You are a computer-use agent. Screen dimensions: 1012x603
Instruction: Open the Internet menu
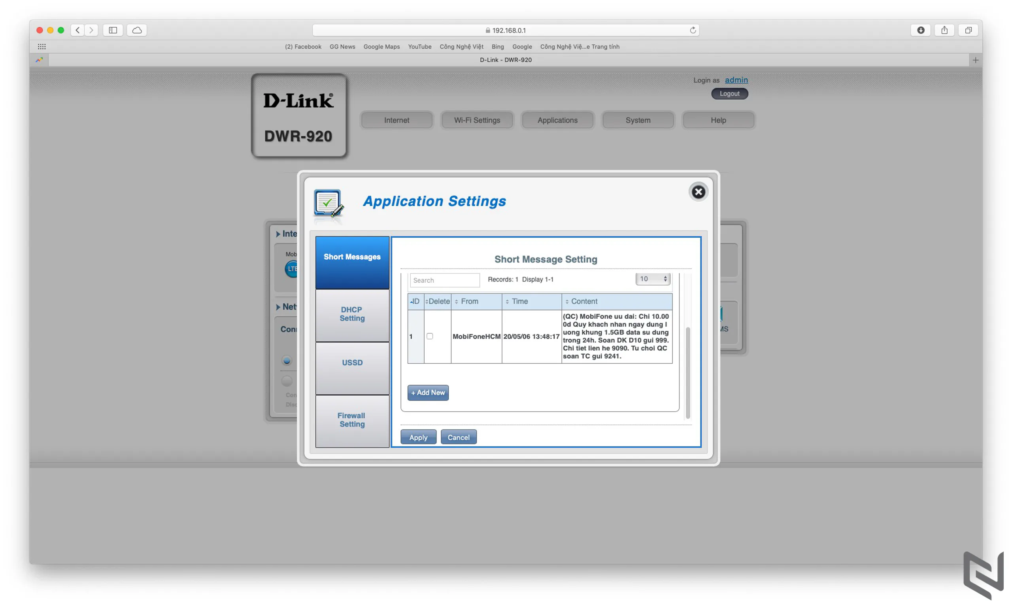(x=396, y=120)
